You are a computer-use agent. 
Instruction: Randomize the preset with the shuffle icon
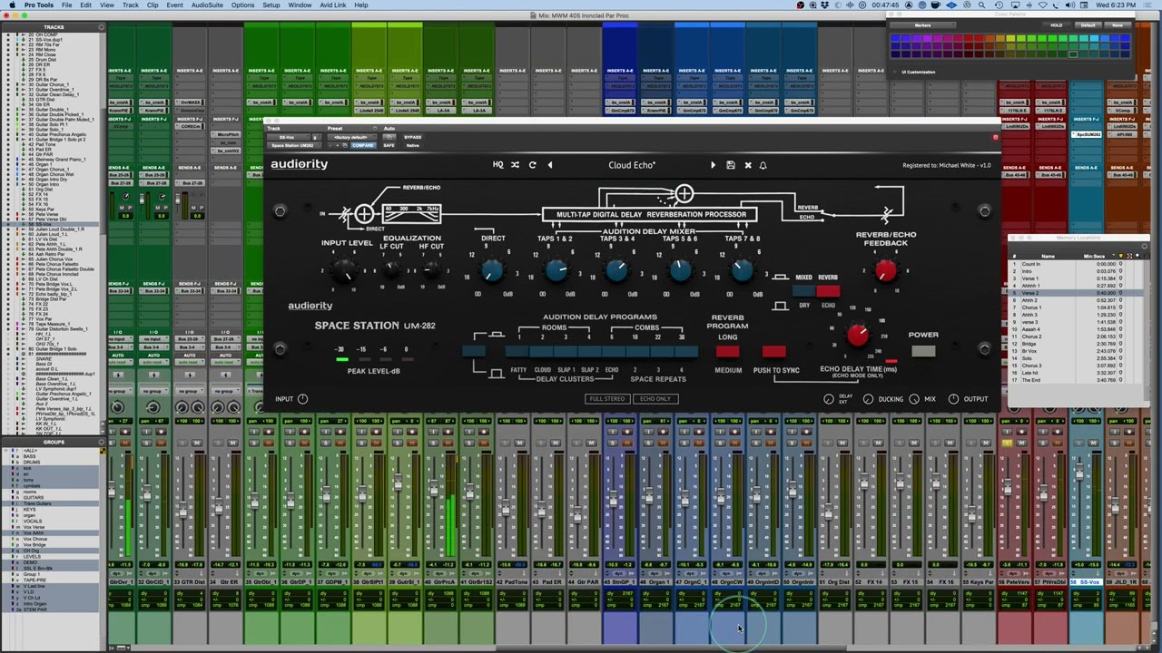point(515,165)
